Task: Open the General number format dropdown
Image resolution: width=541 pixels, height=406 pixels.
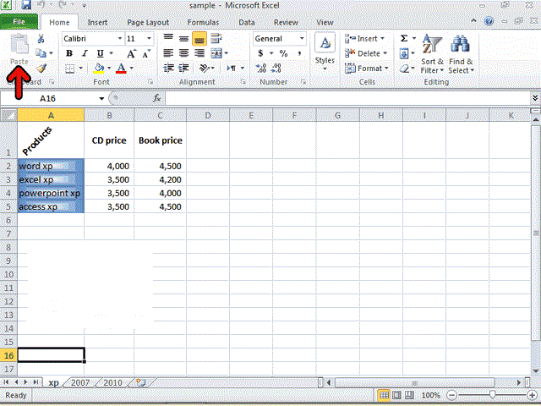Action: point(302,38)
